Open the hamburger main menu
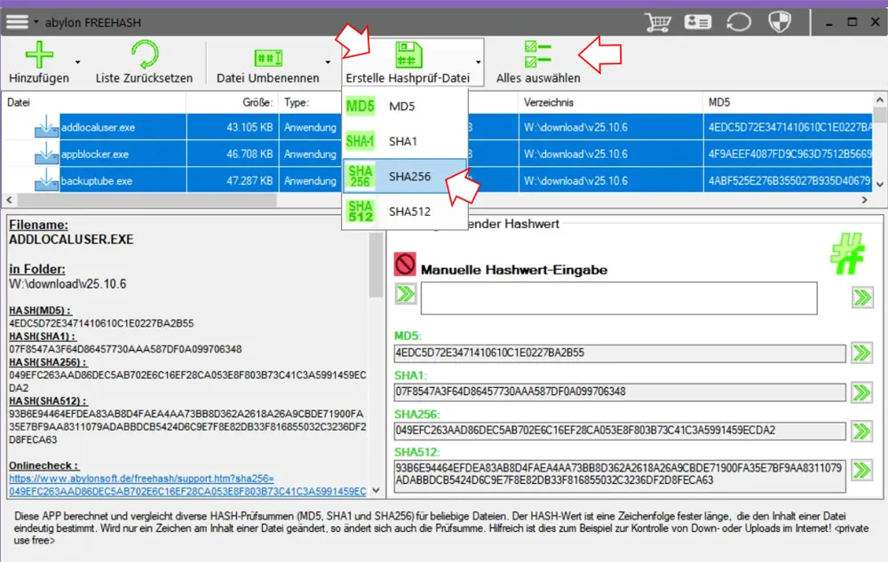 pyautogui.click(x=17, y=22)
